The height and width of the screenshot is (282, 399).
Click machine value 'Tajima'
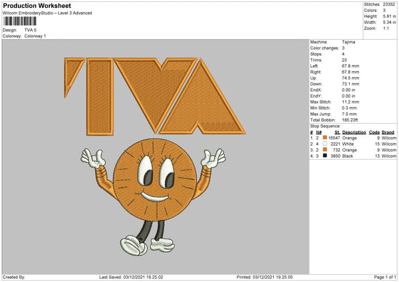[x=348, y=42]
